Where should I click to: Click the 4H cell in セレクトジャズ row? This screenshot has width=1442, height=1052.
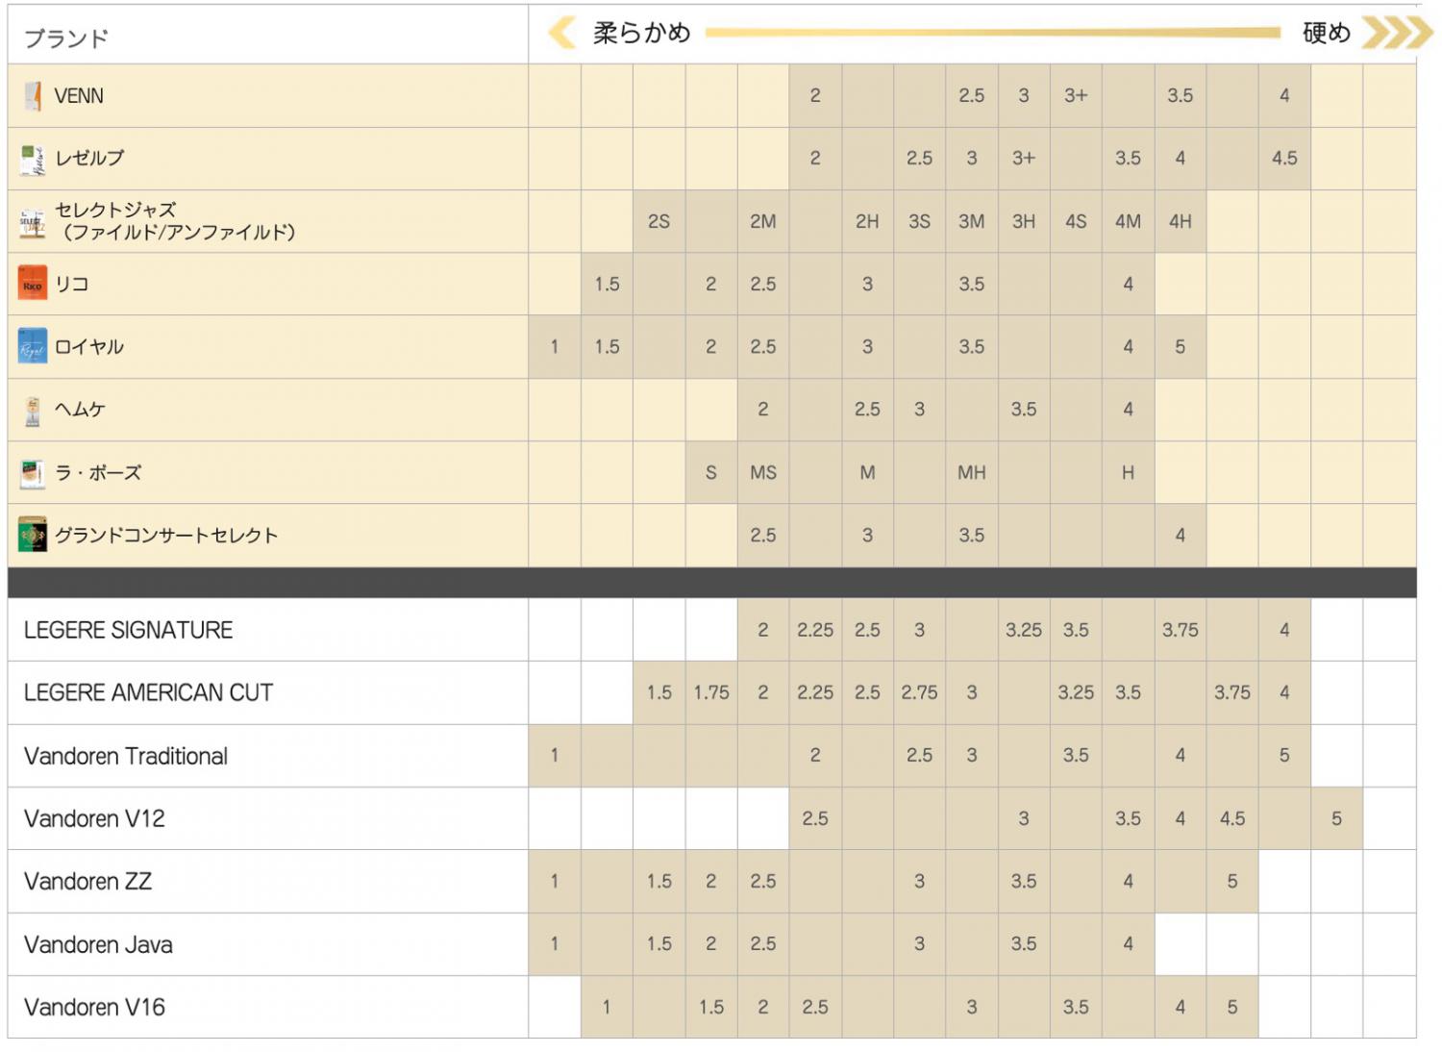click(x=1180, y=221)
